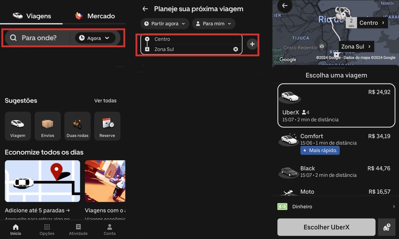
Task: Choose the Moto ride option
Action: [336, 191]
